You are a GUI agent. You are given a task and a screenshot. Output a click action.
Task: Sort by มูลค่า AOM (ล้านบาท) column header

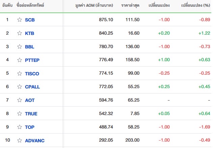(94, 5)
